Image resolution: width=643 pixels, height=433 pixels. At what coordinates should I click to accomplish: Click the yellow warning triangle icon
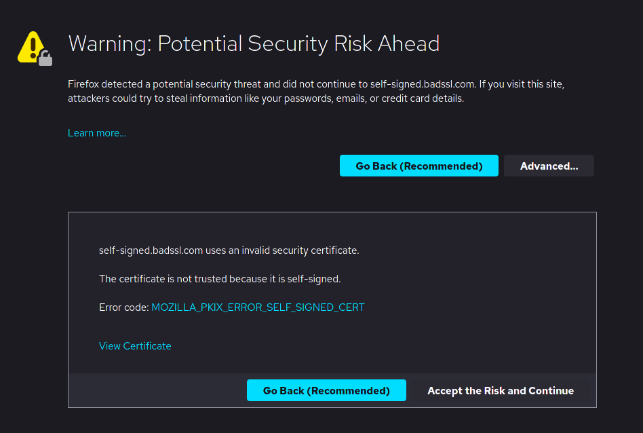coord(31,47)
